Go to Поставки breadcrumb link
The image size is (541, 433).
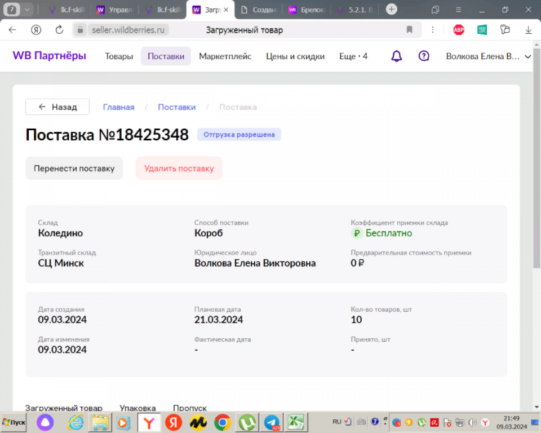176,107
